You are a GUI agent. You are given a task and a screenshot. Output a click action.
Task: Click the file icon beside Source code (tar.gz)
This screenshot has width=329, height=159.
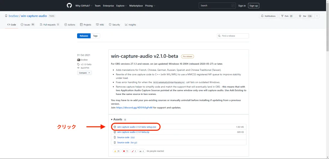115,142
